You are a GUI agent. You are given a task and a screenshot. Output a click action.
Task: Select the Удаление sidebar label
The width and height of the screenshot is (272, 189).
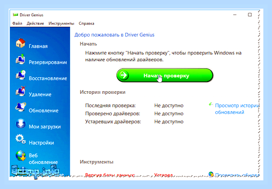click(x=40, y=95)
